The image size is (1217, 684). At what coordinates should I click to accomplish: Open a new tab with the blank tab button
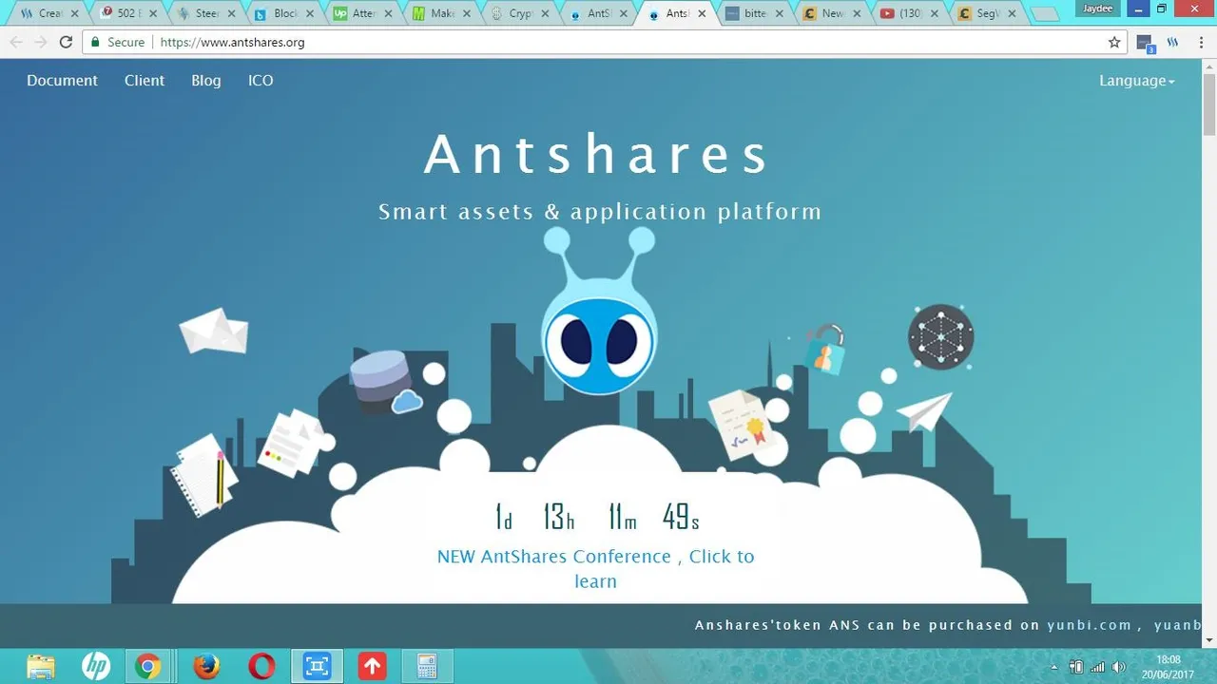tap(1045, 14)
